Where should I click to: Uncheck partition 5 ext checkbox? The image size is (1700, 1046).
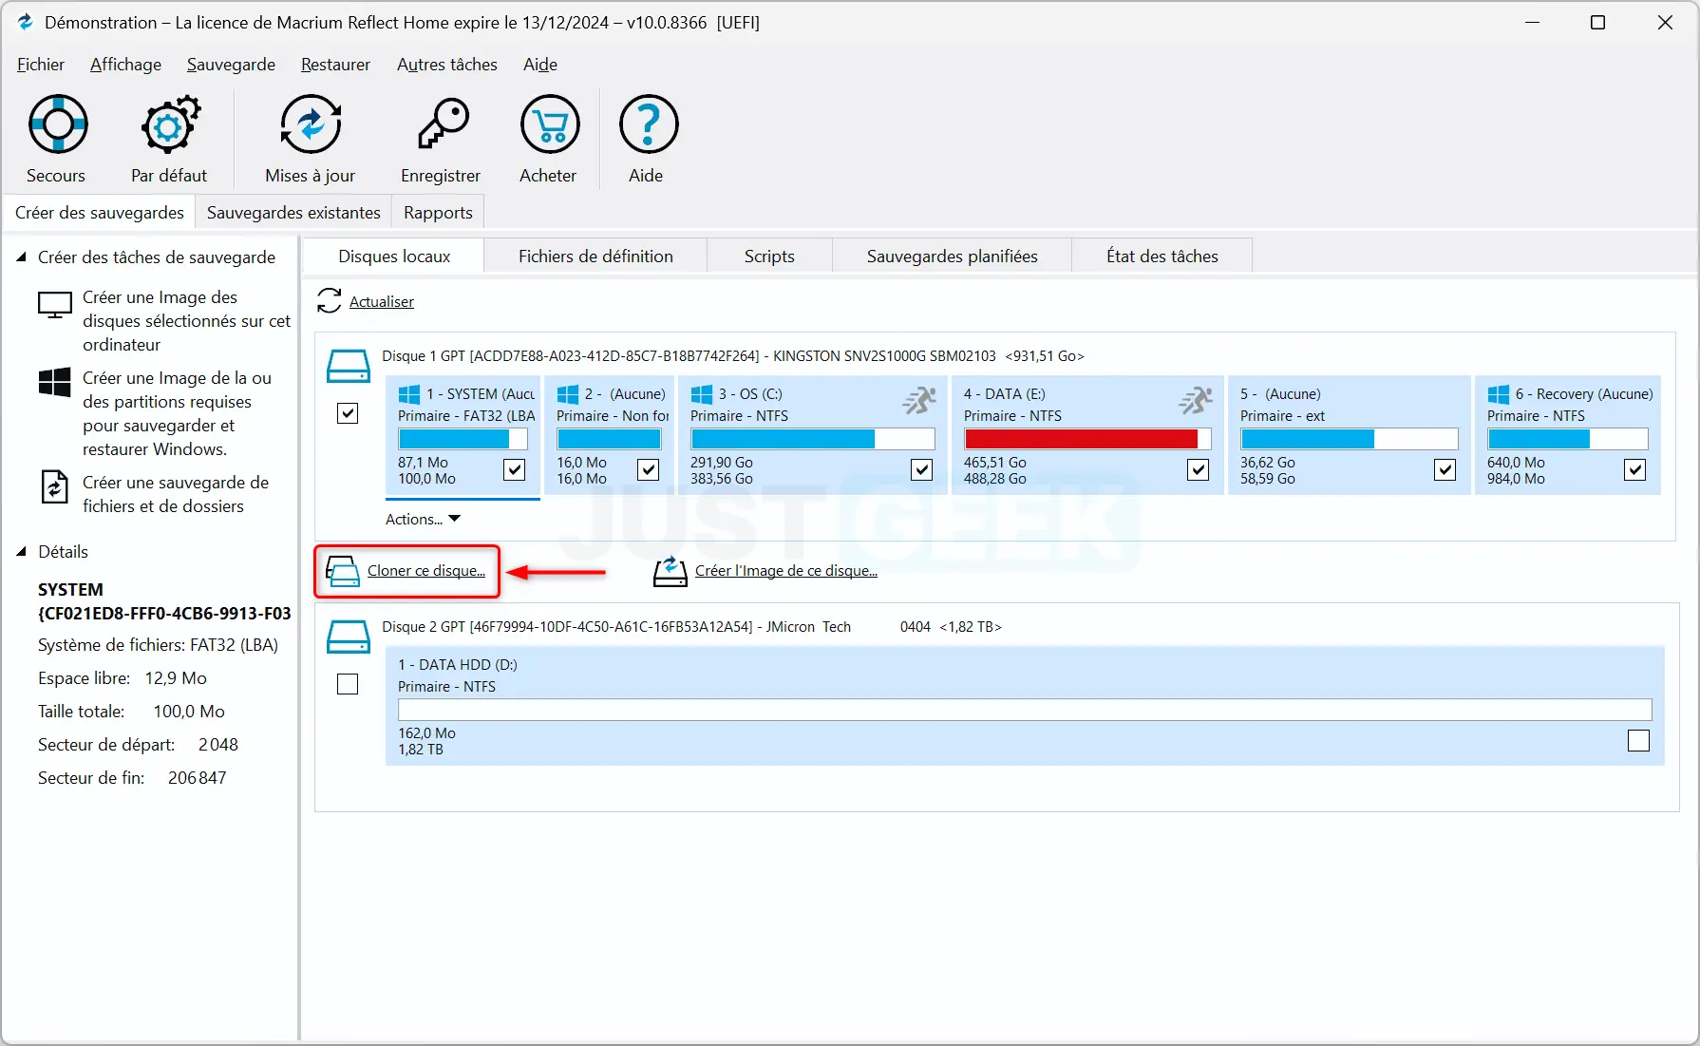1445,469
